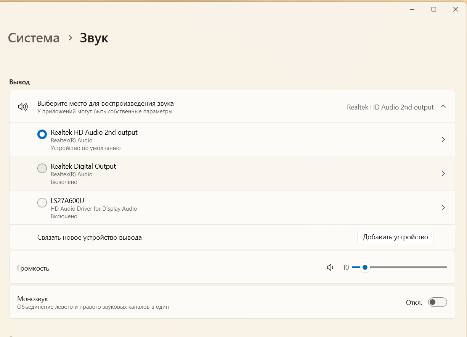This screenshot has height=337, width=467.
Task: Click the Вывод section heading
Action: tap(19, 82)
